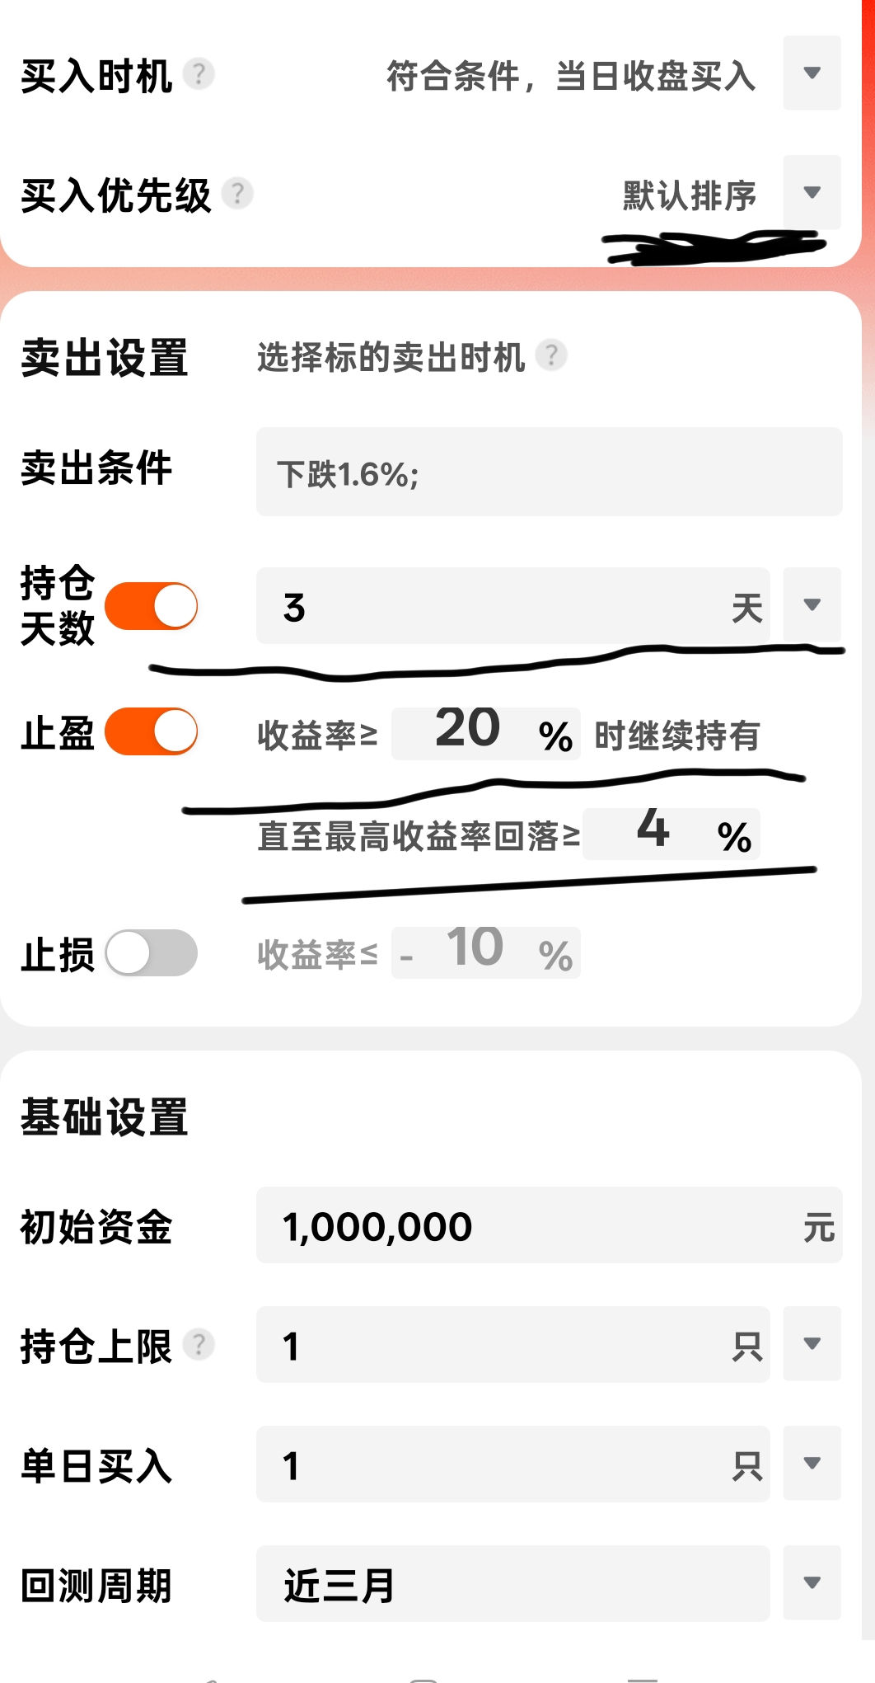875x1683 pixels.
Task: Open the 持仓天数 days dropdown arrow
Action: click(812, 605)
